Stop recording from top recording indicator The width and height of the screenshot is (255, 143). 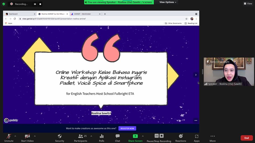(40, 4)
